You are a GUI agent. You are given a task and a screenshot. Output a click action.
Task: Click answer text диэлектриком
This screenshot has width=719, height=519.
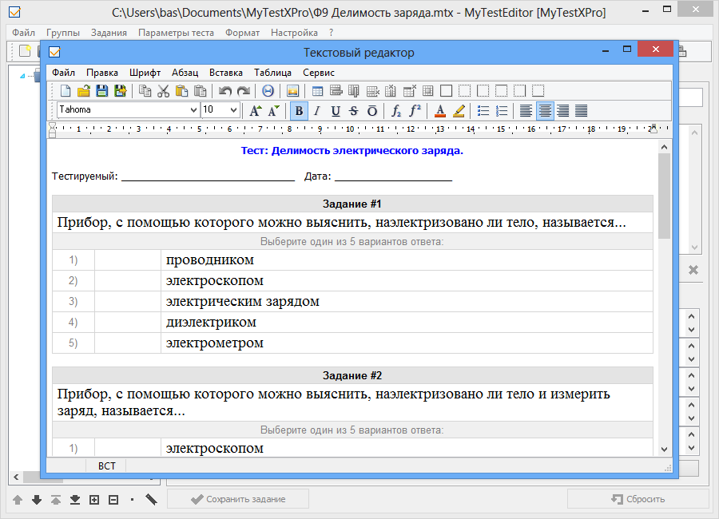click(211, 323)
